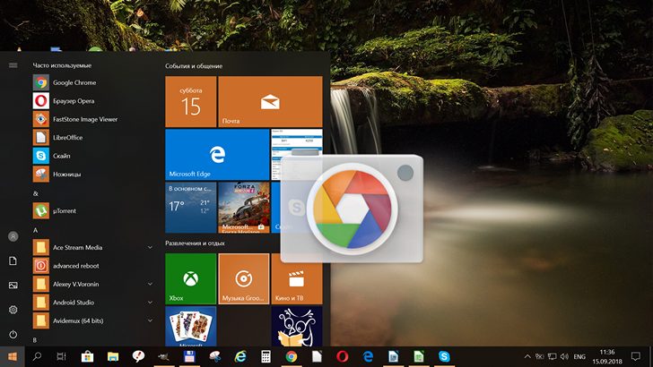
Task: Click the Power button in Start rail
Action: click(13, 334)
